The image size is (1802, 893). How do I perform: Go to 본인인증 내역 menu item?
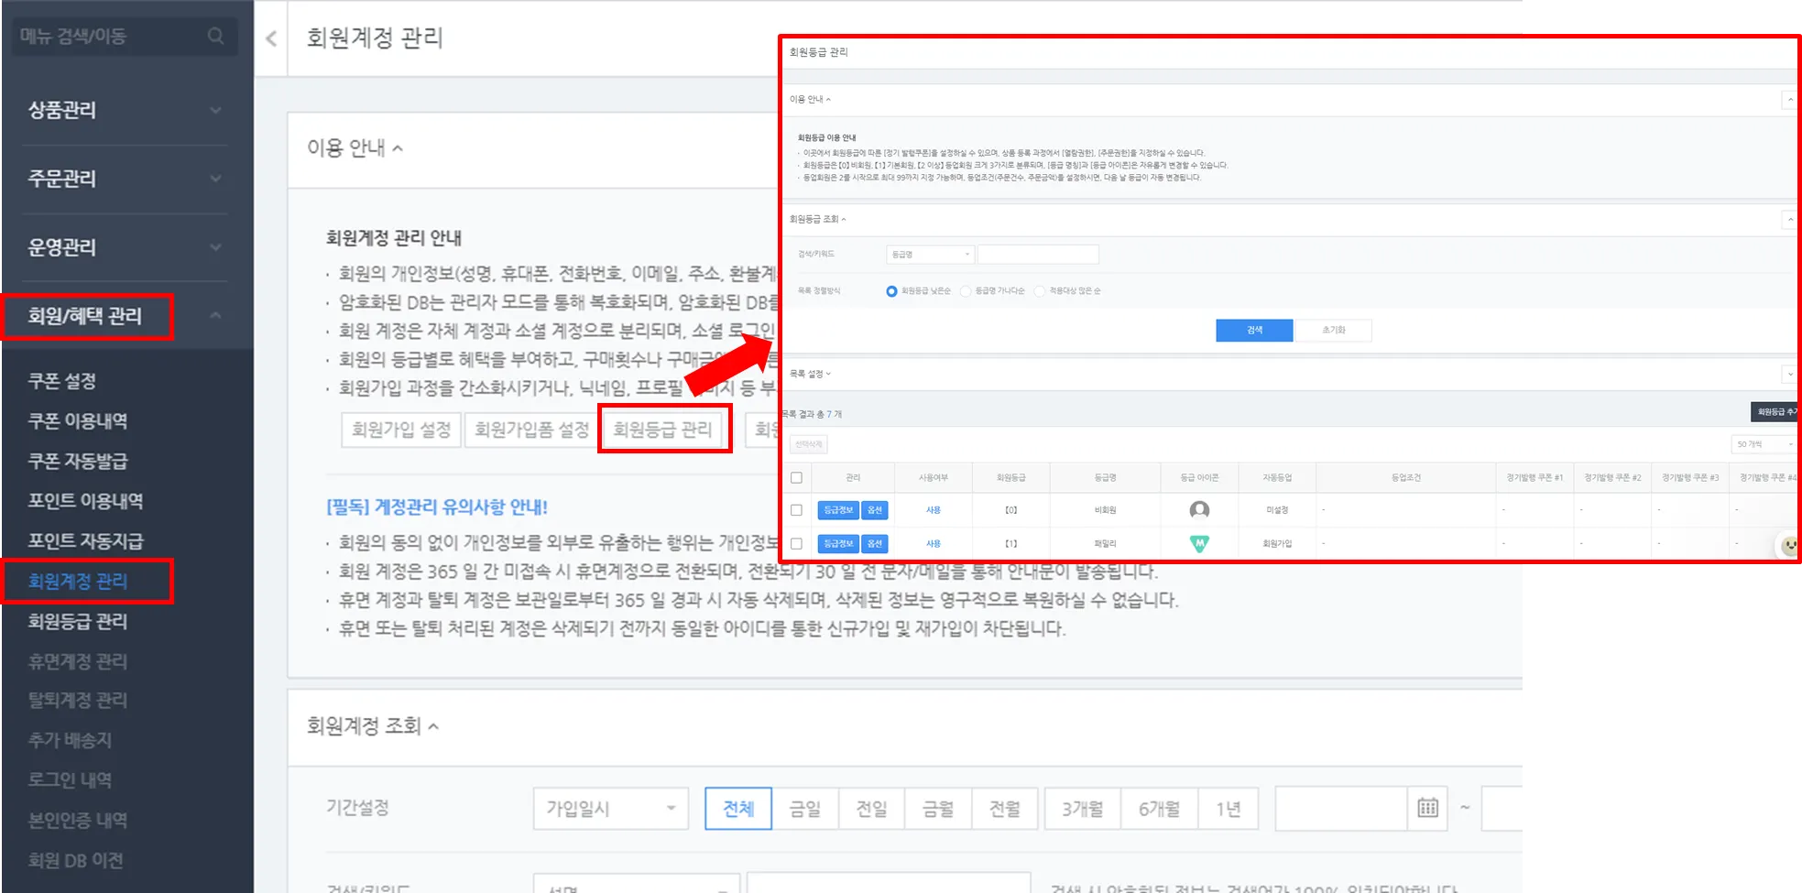78,821
